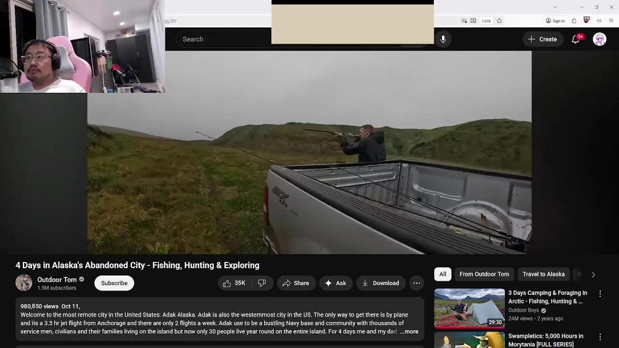Click the '1.5M subscribers' text
This screenshot has width=619, height=348.
57,288
